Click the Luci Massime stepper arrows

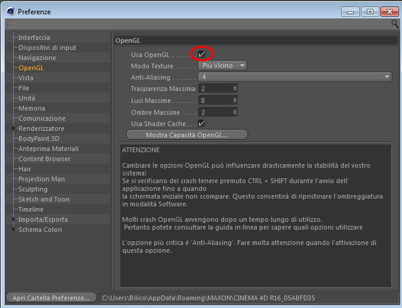235,100
